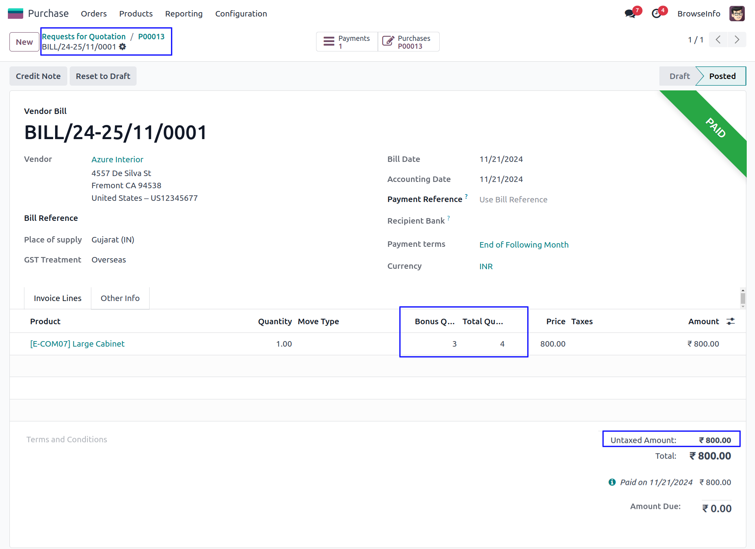
Task: Open the Orders menu
Action: pyautogui.click(x=94, y=14)
